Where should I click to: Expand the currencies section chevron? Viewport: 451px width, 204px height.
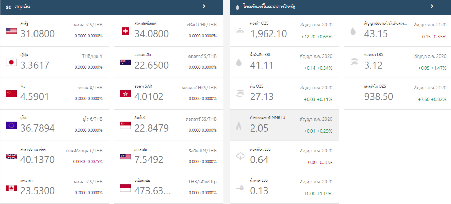click(204, 6)
